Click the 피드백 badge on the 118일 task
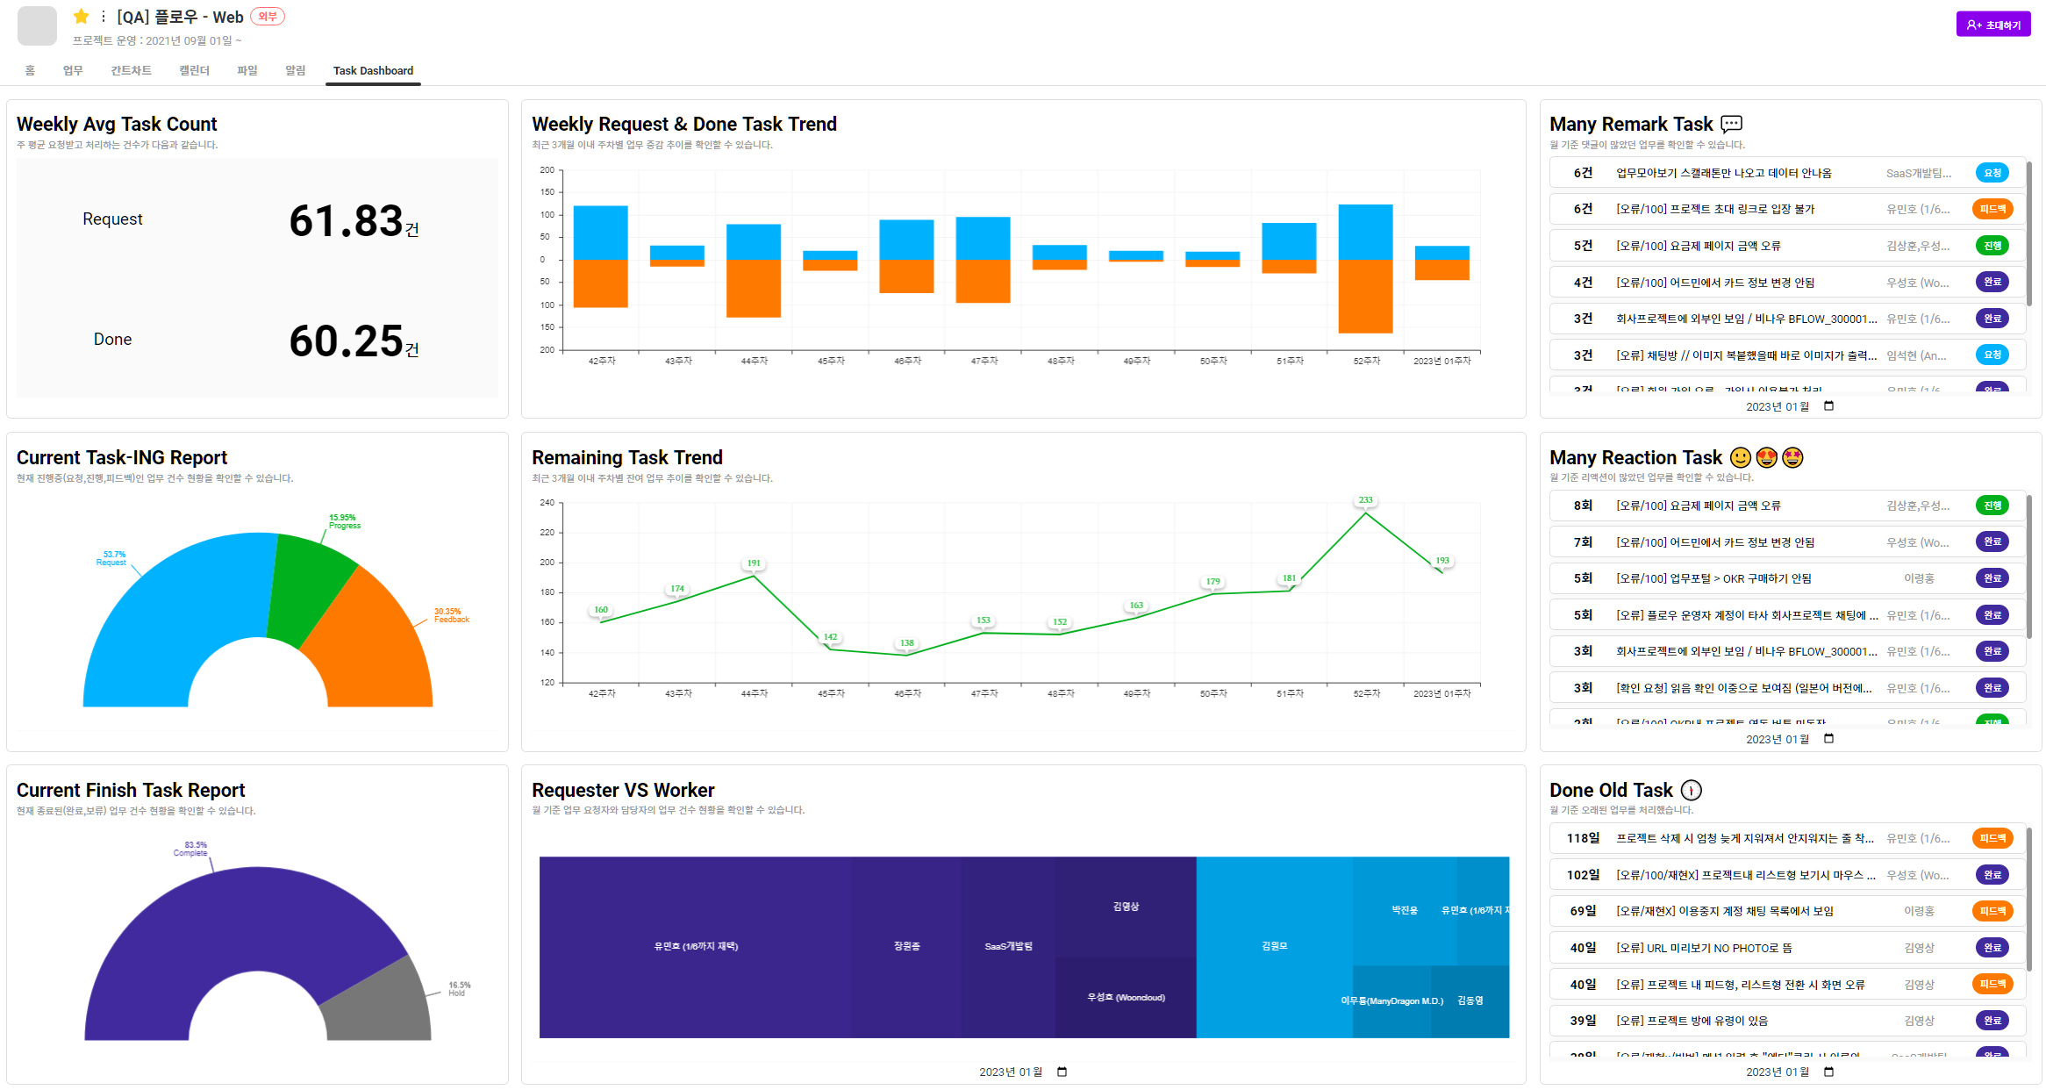 pos(1992,838)
